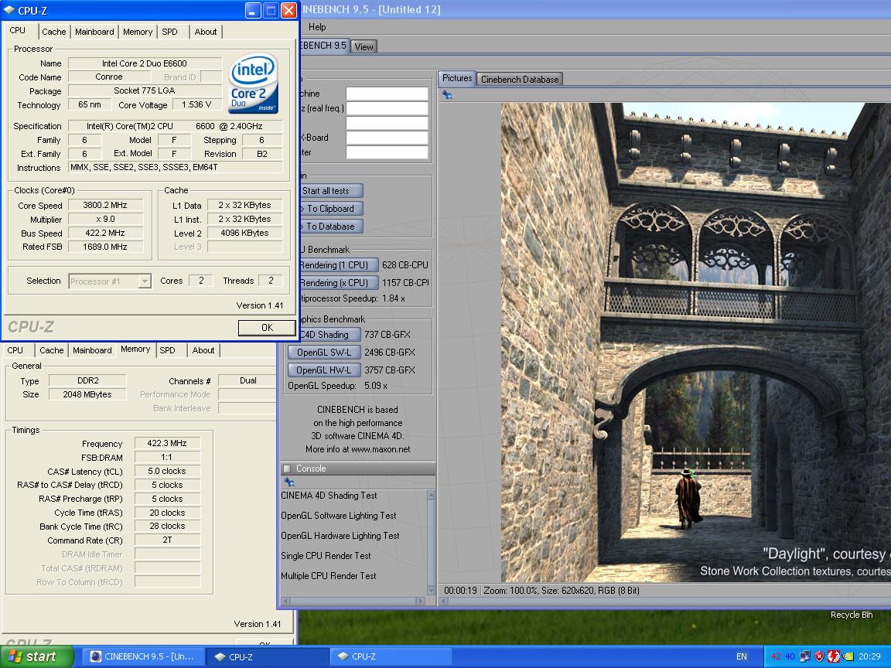Click the CPU-Z title bar application icon
Viewport: 891px width, 668px height.
(9, 10)
